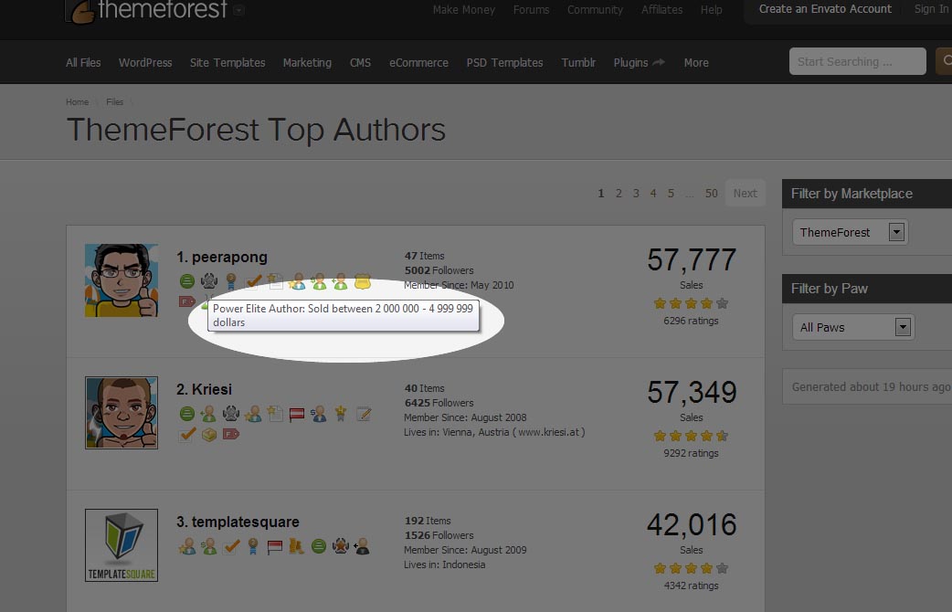Click peerapong's blue ribbon medal badge
The image size is (952, 612).
point(231,281)
